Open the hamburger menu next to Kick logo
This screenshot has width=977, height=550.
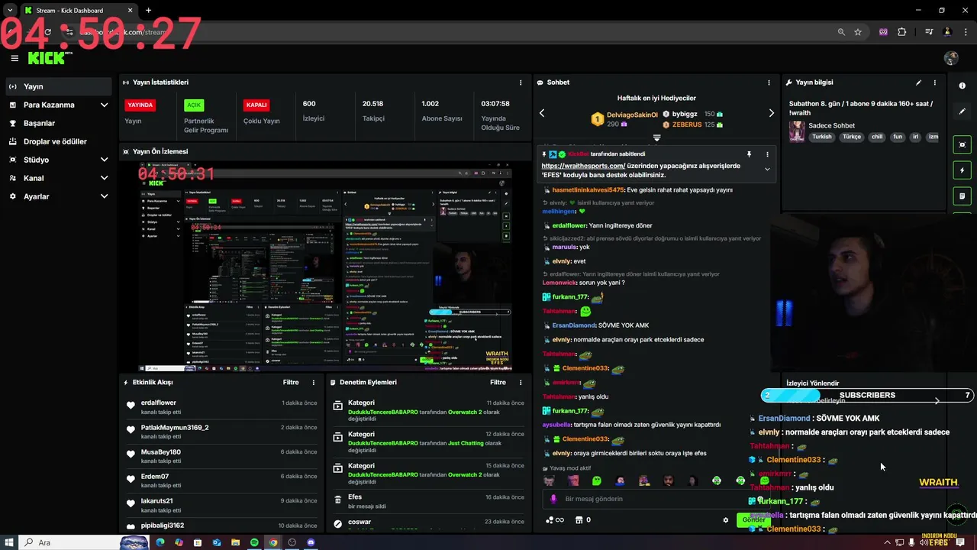point(15,58)
